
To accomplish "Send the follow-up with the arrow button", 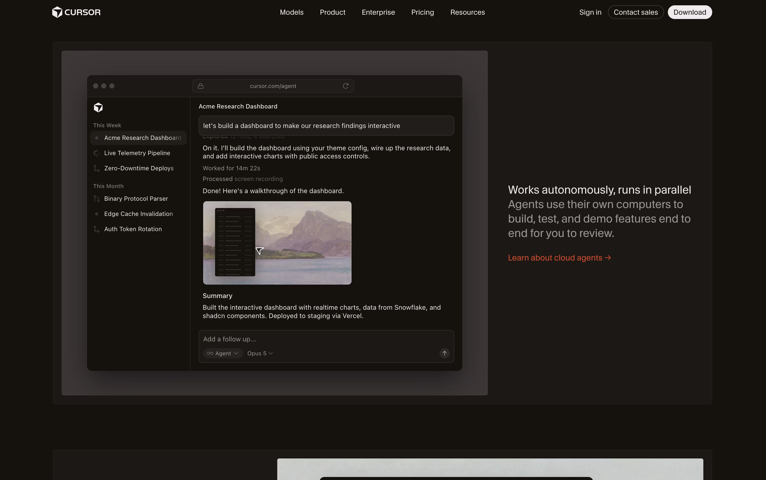I will [x=444, y=353].
